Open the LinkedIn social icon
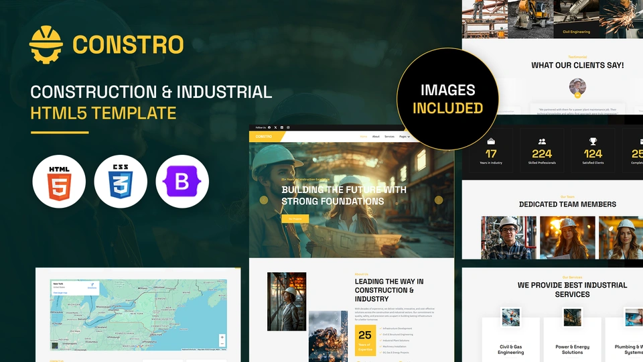Screen dimensions: 643x362 coord(282,127)
